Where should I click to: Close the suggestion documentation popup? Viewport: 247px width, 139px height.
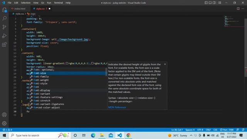[x=165, y=64]
